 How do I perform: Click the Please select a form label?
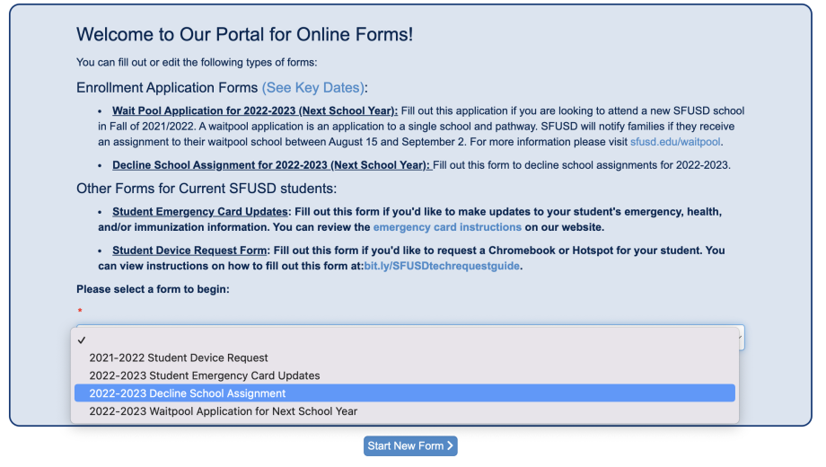pyautogui.click(x=153, y=289)
